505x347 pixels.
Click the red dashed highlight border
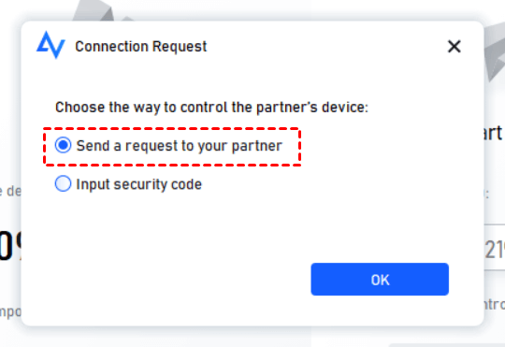click(172, 129)
